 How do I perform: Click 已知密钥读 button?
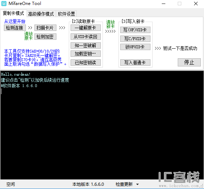point(86,63)
